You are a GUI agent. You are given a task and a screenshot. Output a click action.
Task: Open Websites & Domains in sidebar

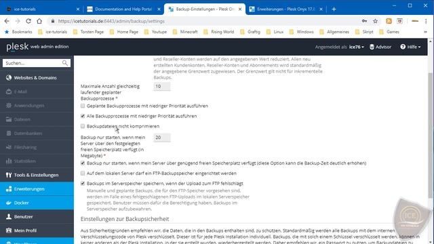tap(37, 78)
